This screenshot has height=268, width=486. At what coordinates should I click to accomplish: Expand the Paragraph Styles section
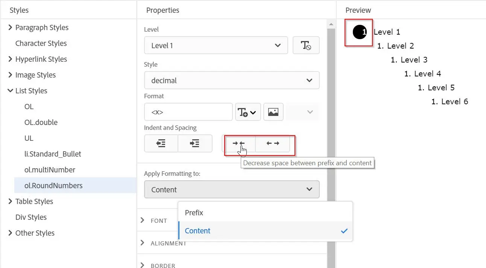(x=42, y=27)
